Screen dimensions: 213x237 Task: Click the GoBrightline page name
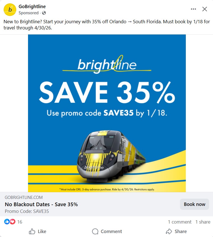pyautogui.click(x=32, y=6)
